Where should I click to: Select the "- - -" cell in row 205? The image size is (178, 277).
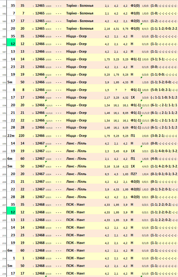pos(59,189)
